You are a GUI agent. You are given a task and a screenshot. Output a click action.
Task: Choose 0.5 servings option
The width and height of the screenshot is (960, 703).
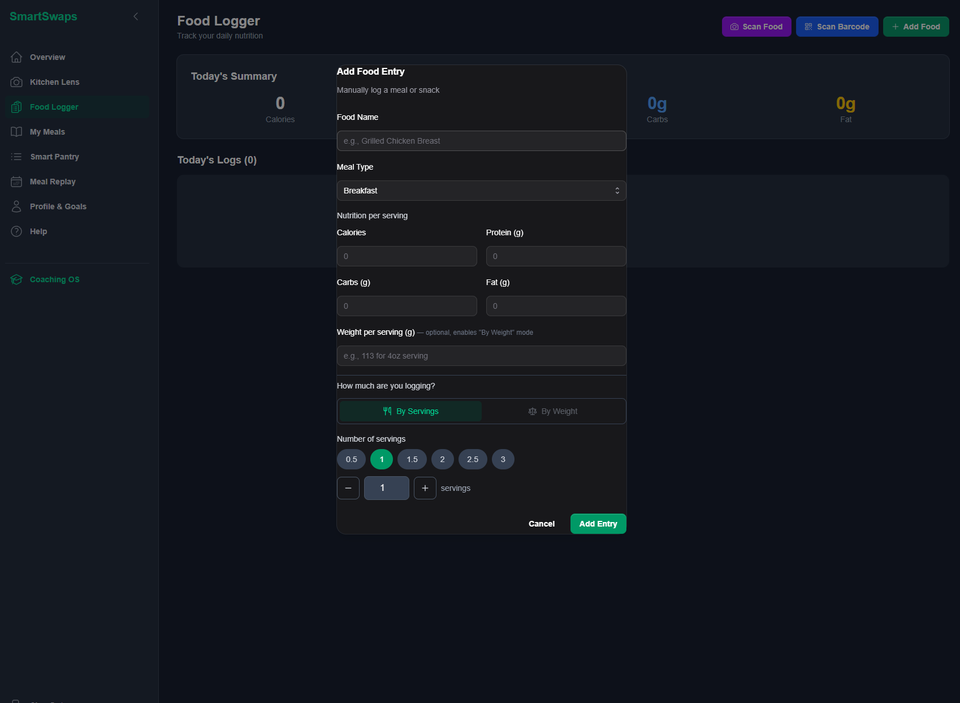click(351, 459)
